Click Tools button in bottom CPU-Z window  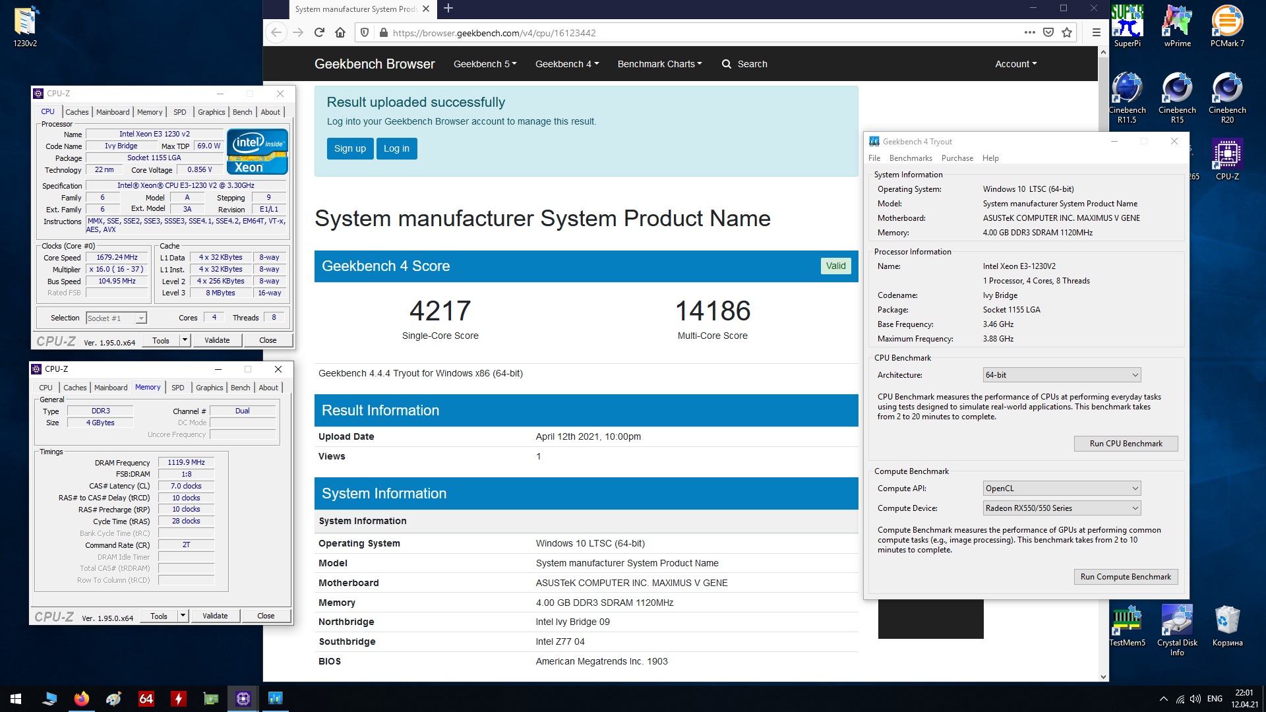click(x=159, y=616)
